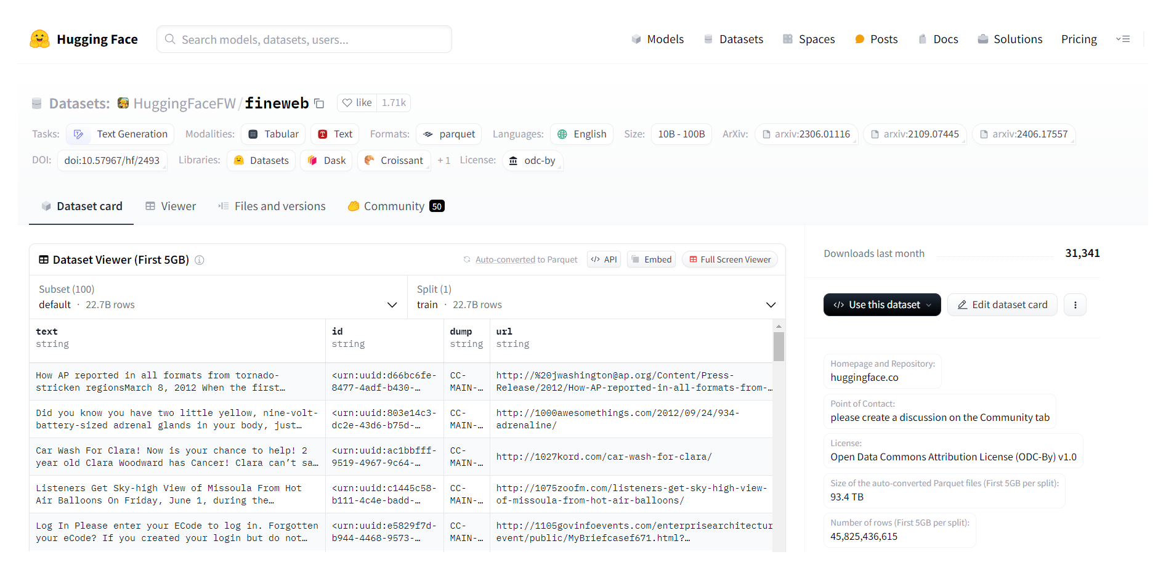Click Edit dataset card button

[1002, 305]
